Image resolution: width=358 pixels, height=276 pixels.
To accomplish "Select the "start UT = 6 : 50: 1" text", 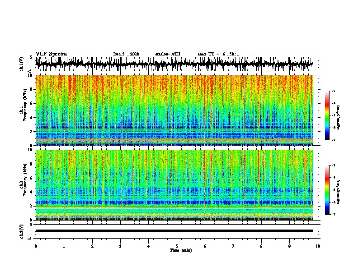I will pyautogui.click(x=218, y=54).
